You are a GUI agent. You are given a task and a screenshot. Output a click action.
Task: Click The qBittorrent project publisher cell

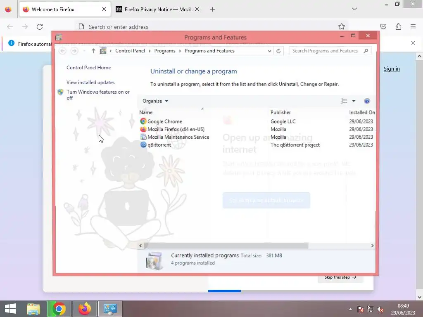tap(295, 145)
